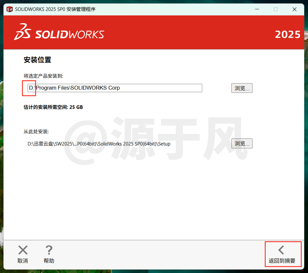Browse for install destination folder
The height and width of the screenshot is (273, 308).
coord(242,88)
